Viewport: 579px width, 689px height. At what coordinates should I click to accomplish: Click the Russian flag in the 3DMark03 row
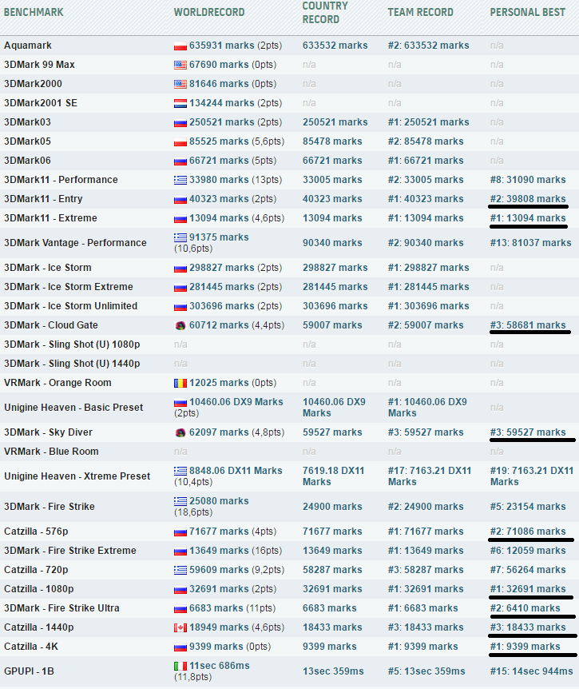(180, 123)
